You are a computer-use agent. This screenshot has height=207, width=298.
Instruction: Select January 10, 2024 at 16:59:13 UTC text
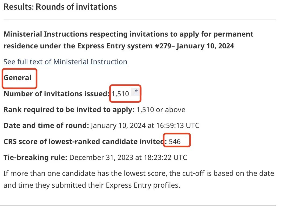tap(145, 126)
